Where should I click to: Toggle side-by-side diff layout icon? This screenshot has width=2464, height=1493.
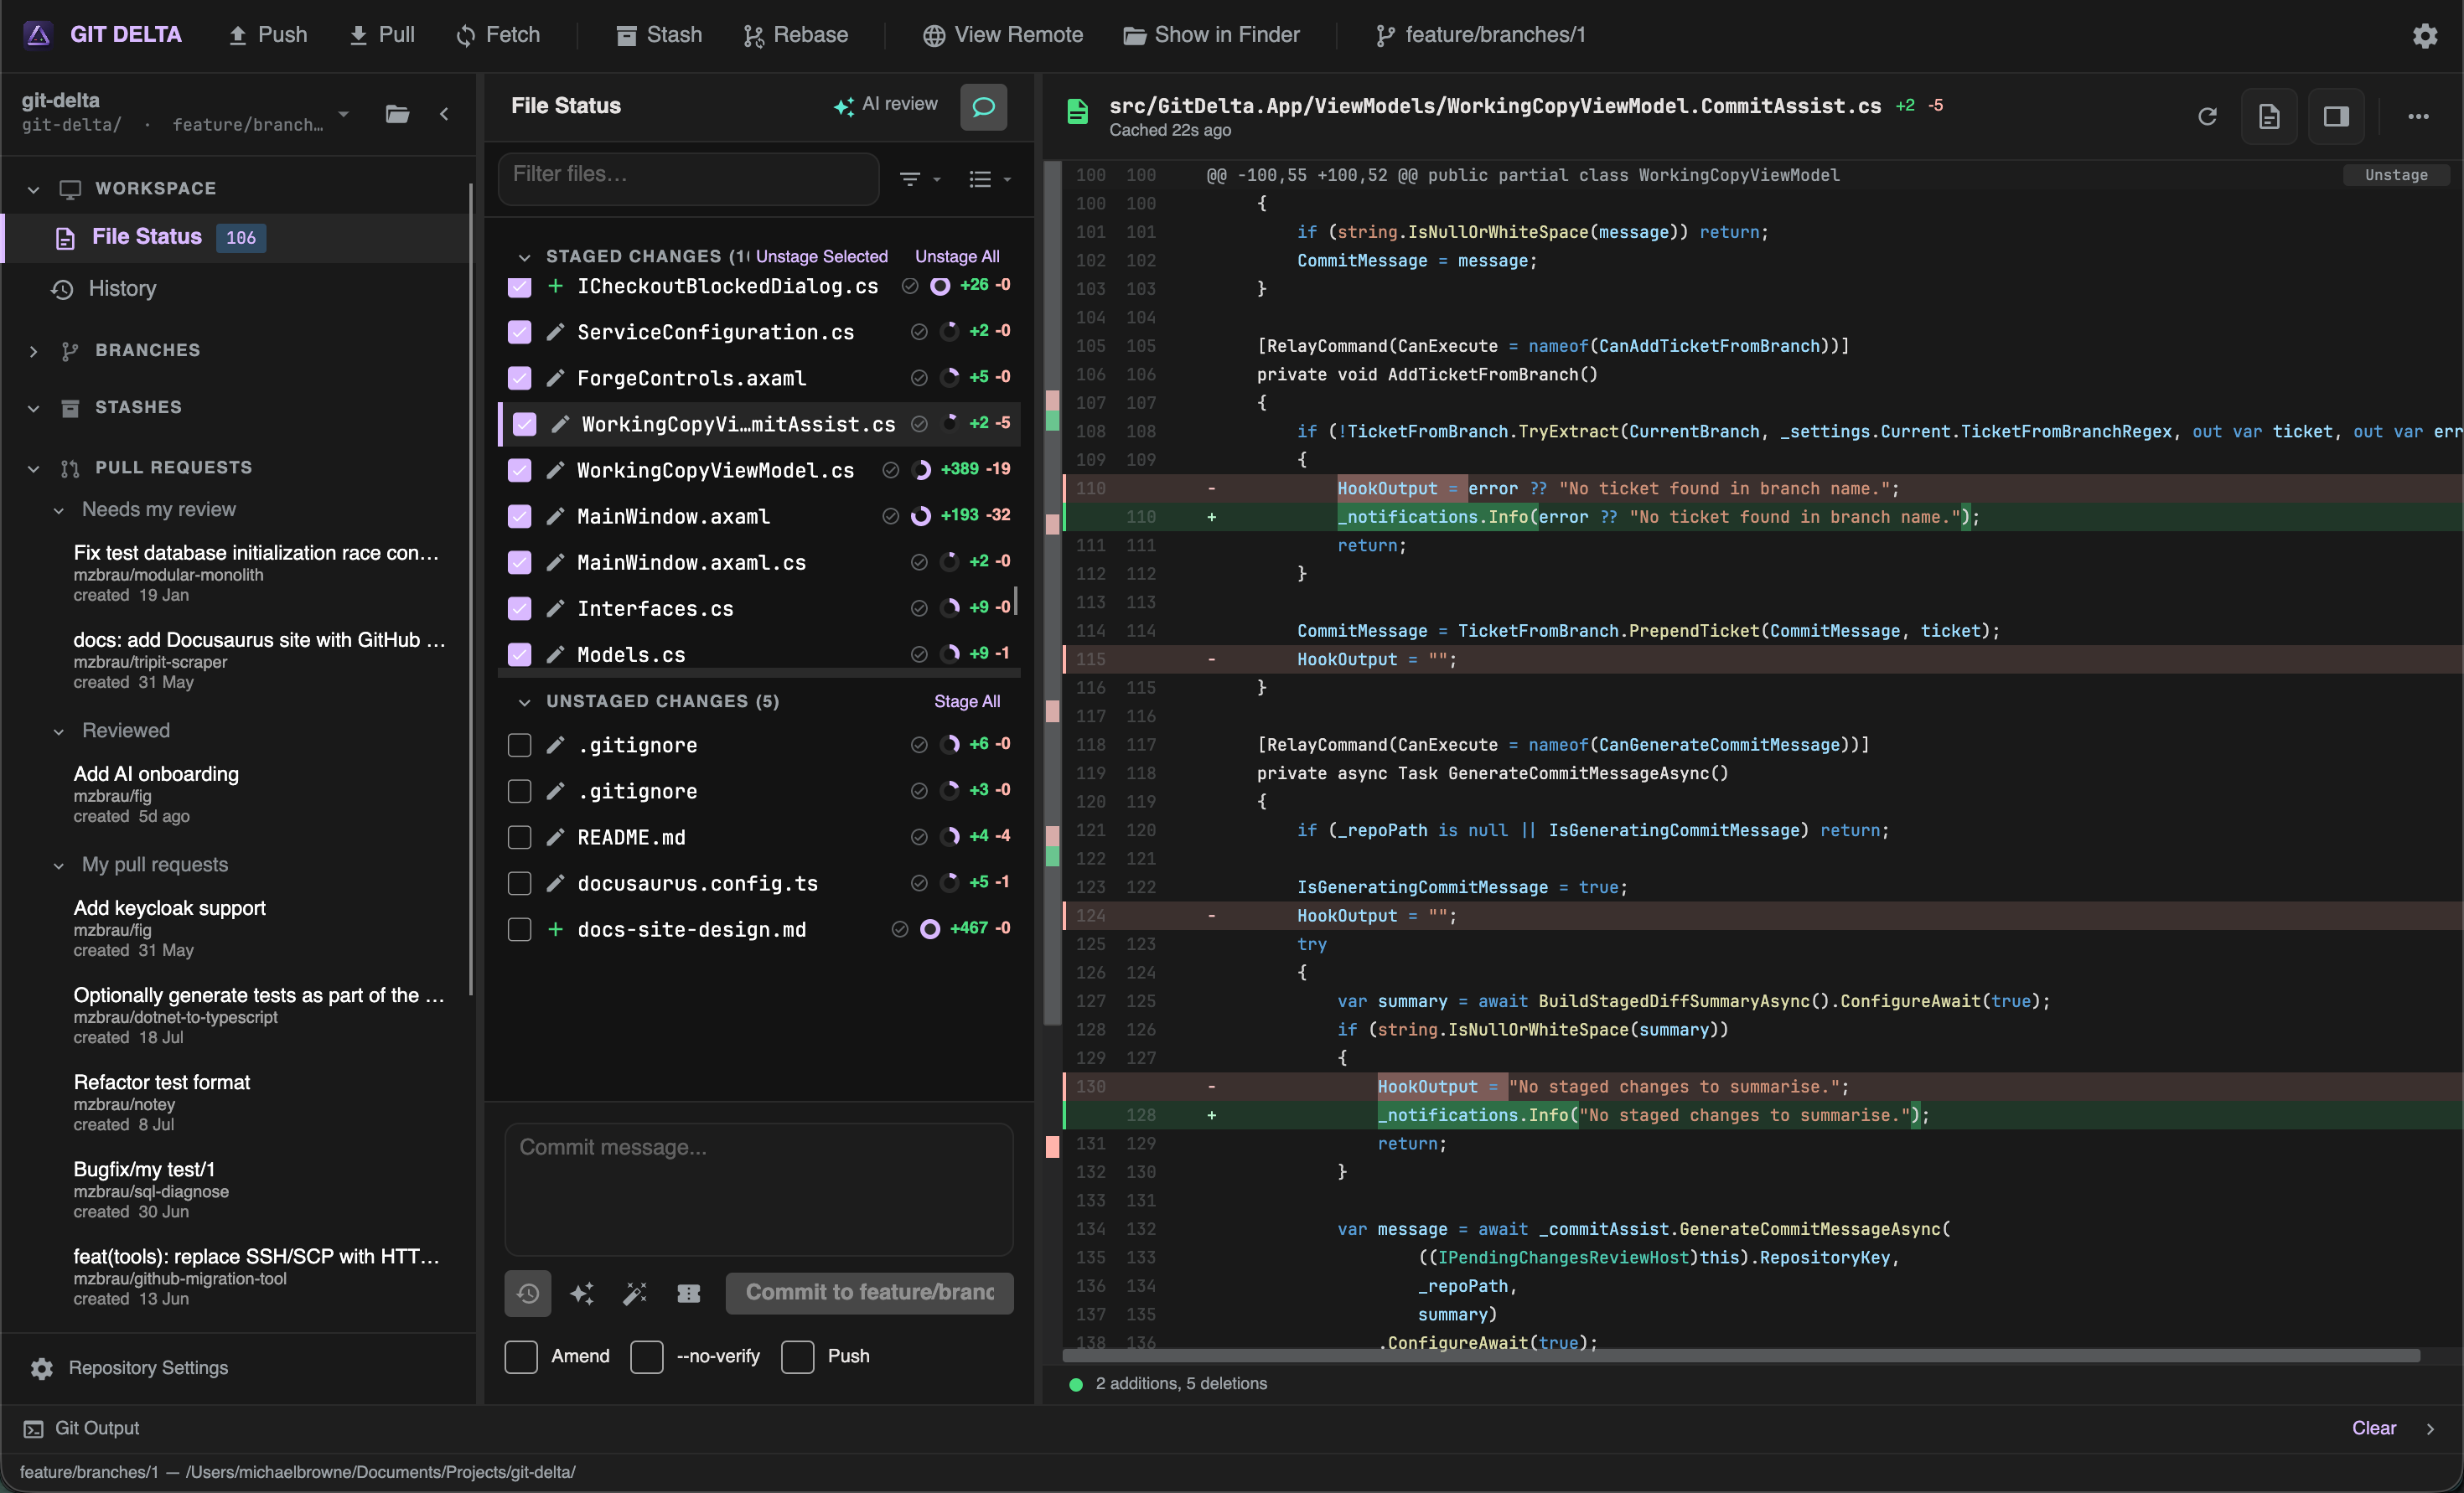click(x=2336, y=116)
